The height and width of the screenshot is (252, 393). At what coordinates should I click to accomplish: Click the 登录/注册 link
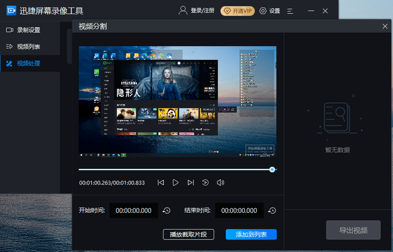tap(202, 11)
